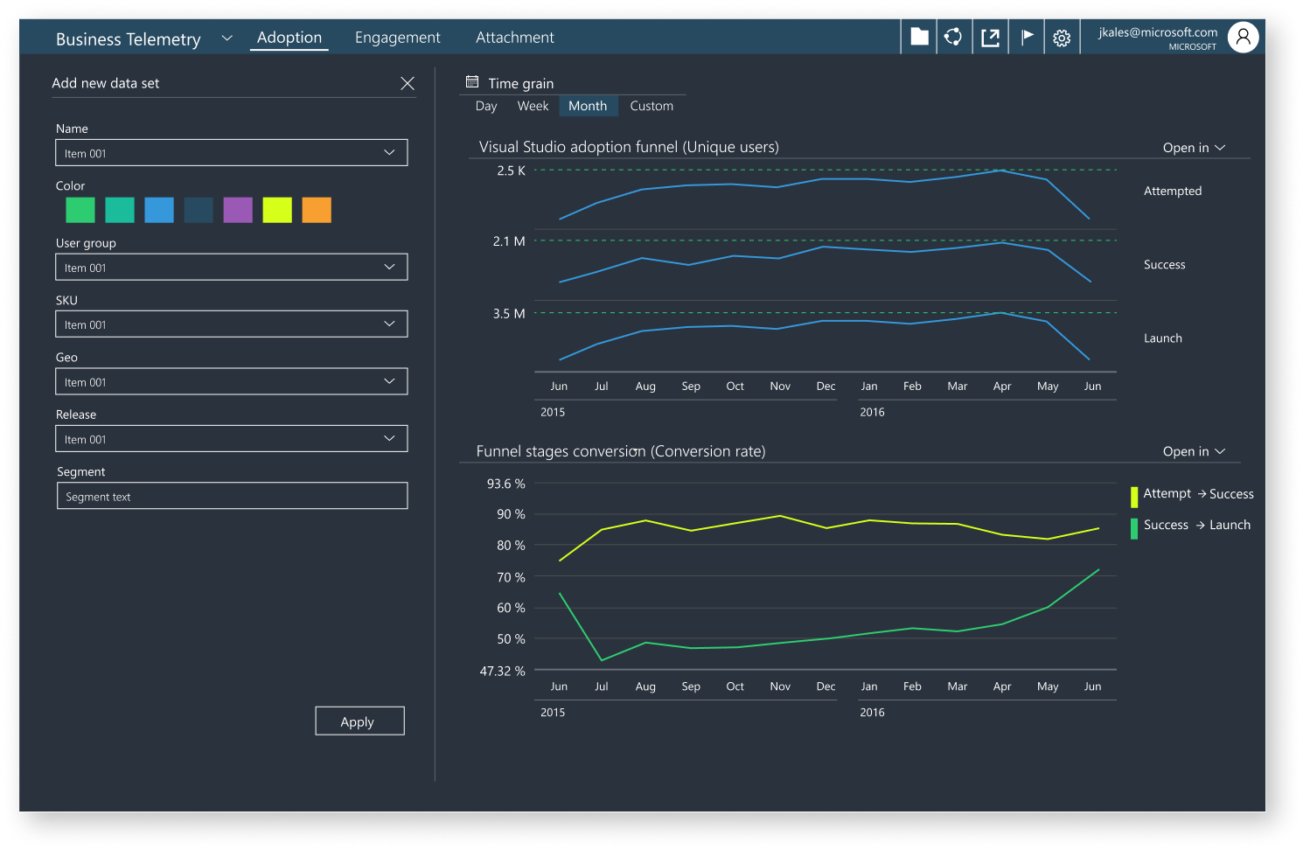Switch to the Engagement tab
This screenshot has width=1303, height=850.
398,38
